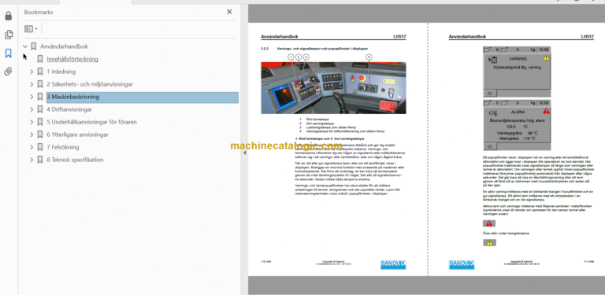Image resolution: width=605 pixels, height=295 pixels.
Task: Expand the 4 Driftanvisningar bookmark
Action: coord(32,109)
